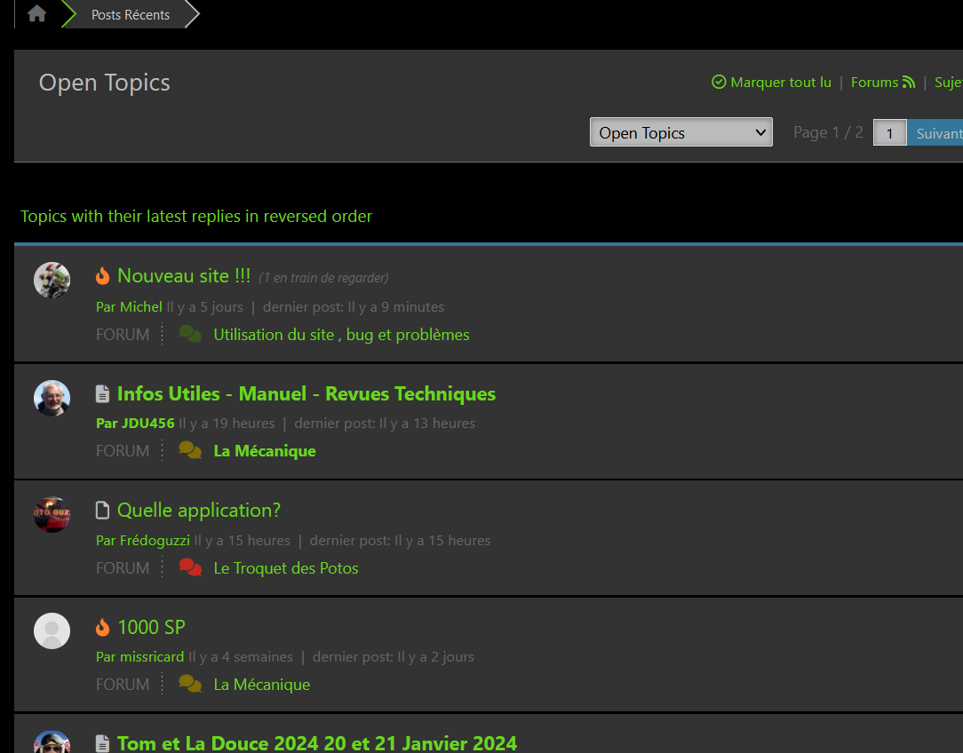Open the Tom et La Douce 2024 topic
The image size is (963, 753).
tap(317, 742)
